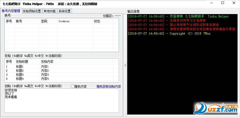
Task: Click the 内容2 cell
Action: tap(45, 71)
